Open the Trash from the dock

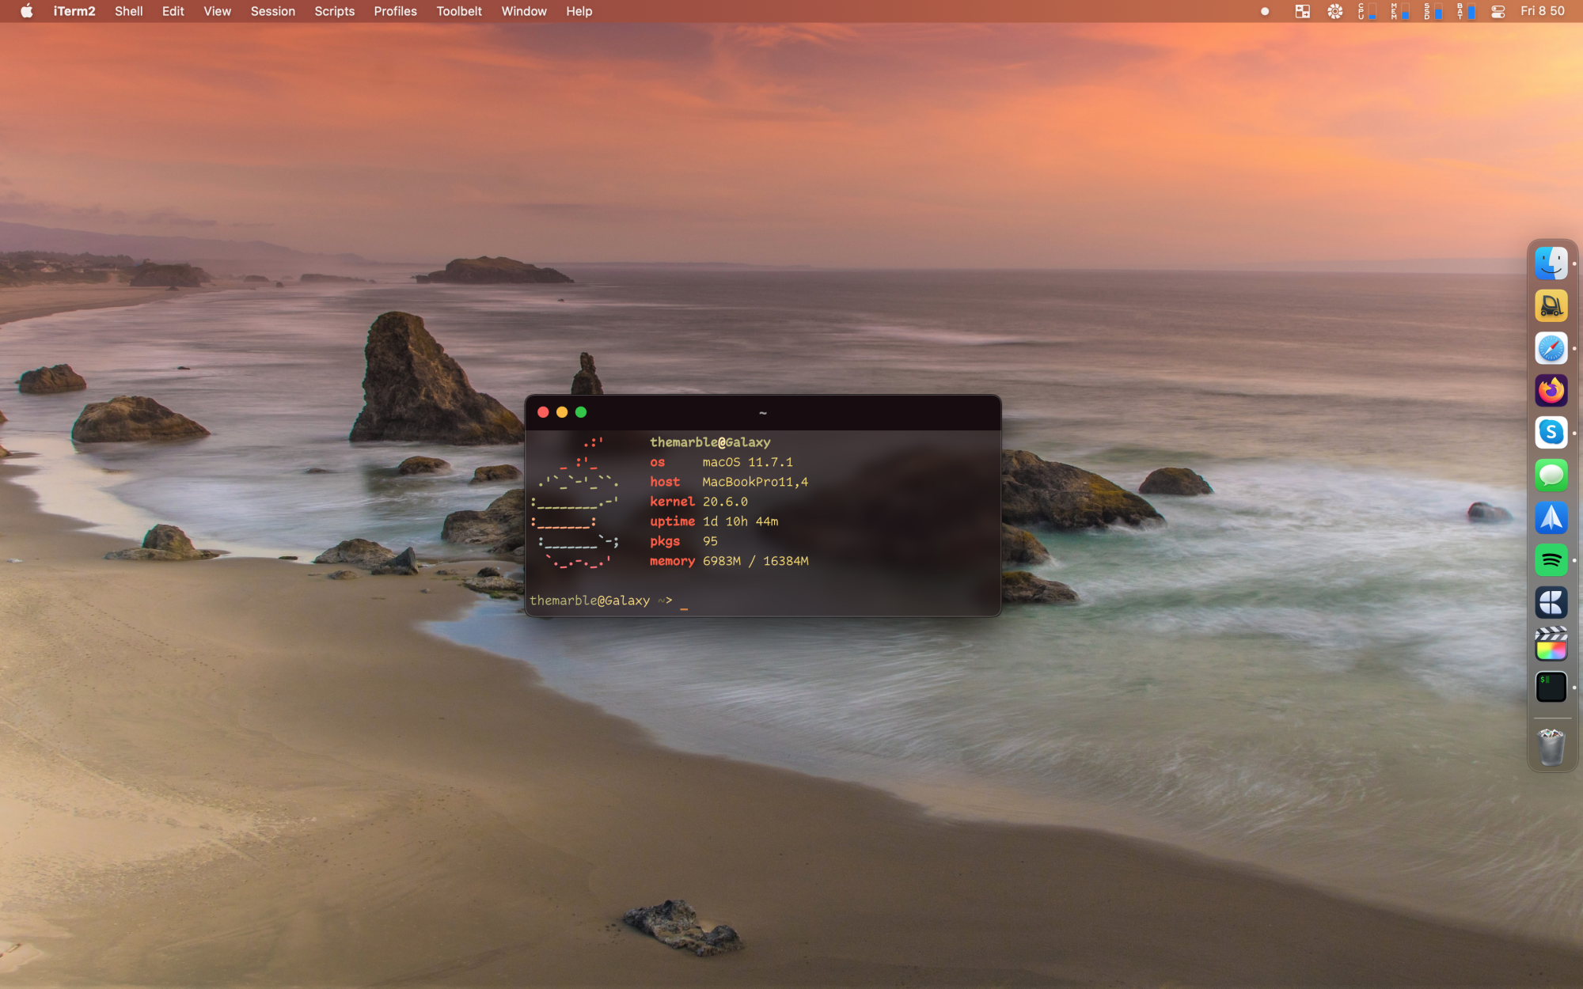pos(1551,748)
